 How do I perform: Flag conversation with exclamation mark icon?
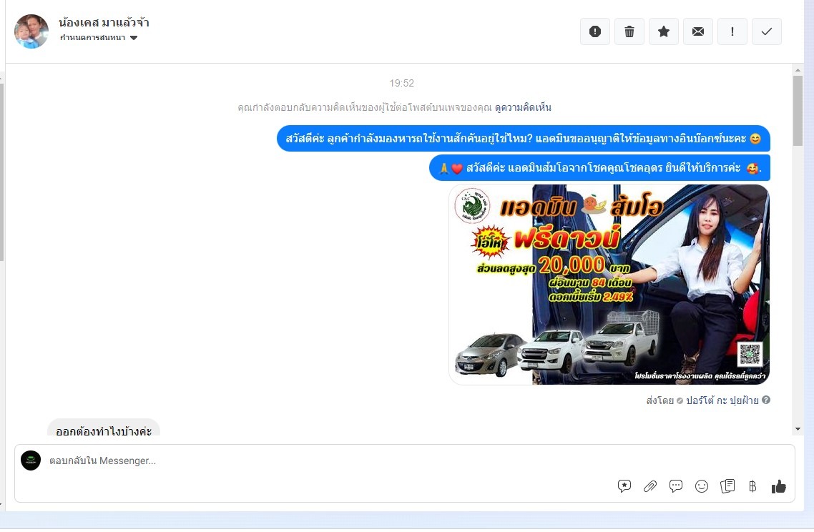tap(732, 31)
